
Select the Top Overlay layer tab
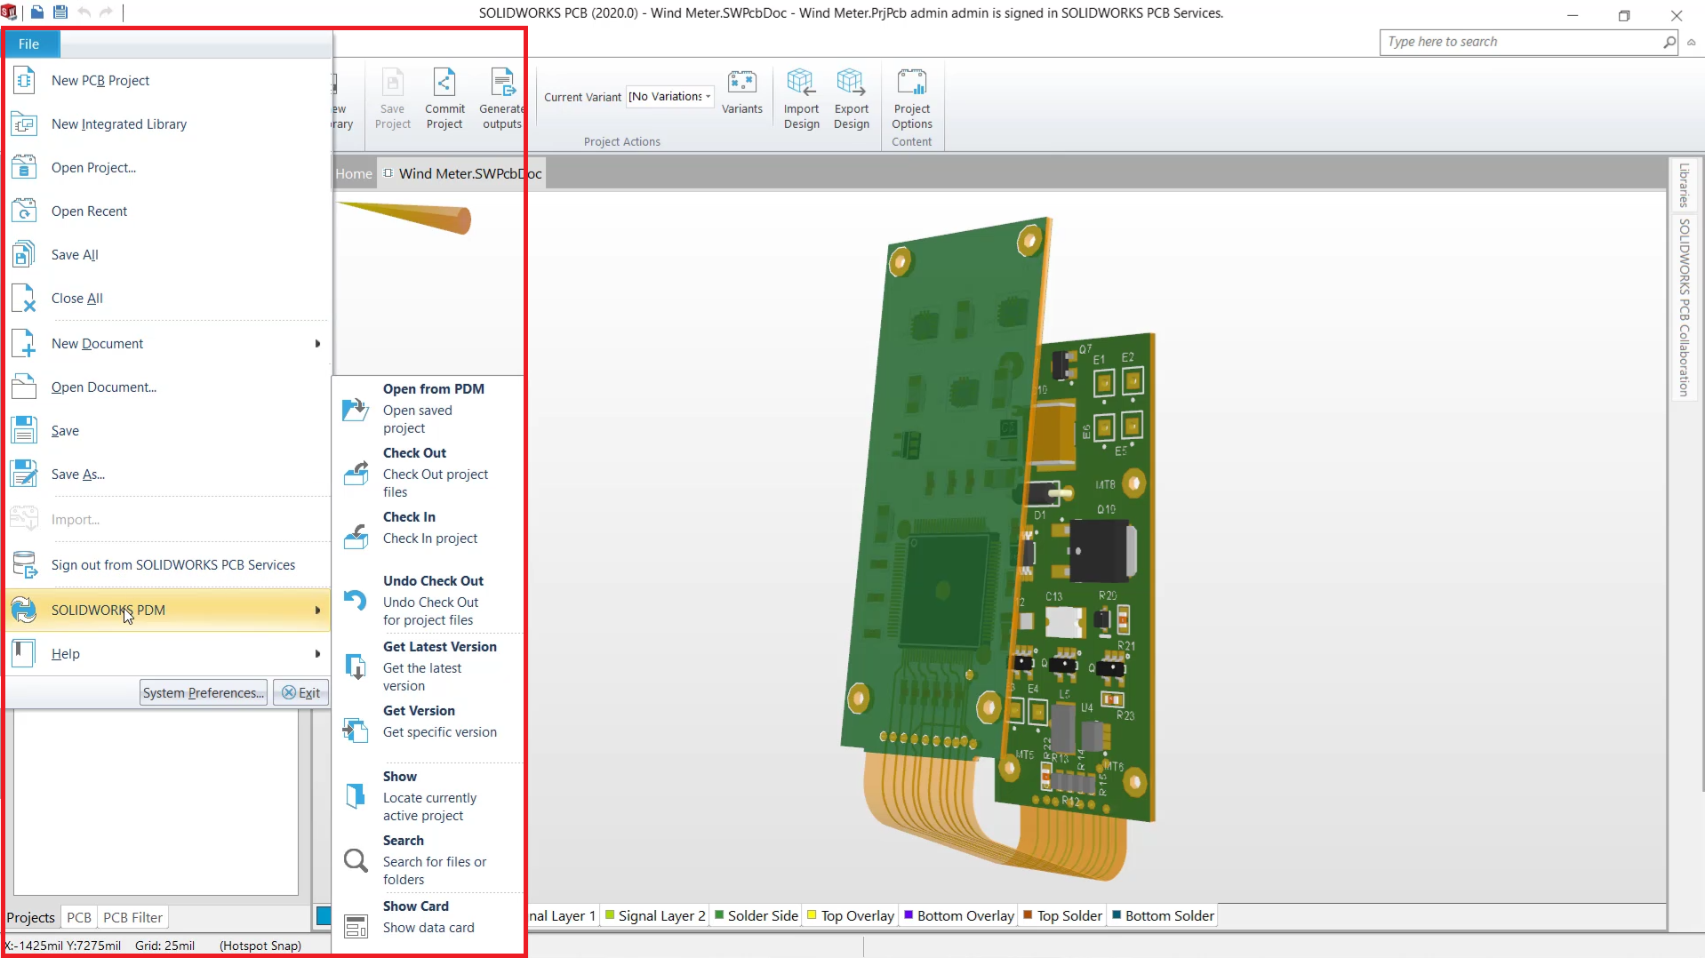tap(851, 915)
